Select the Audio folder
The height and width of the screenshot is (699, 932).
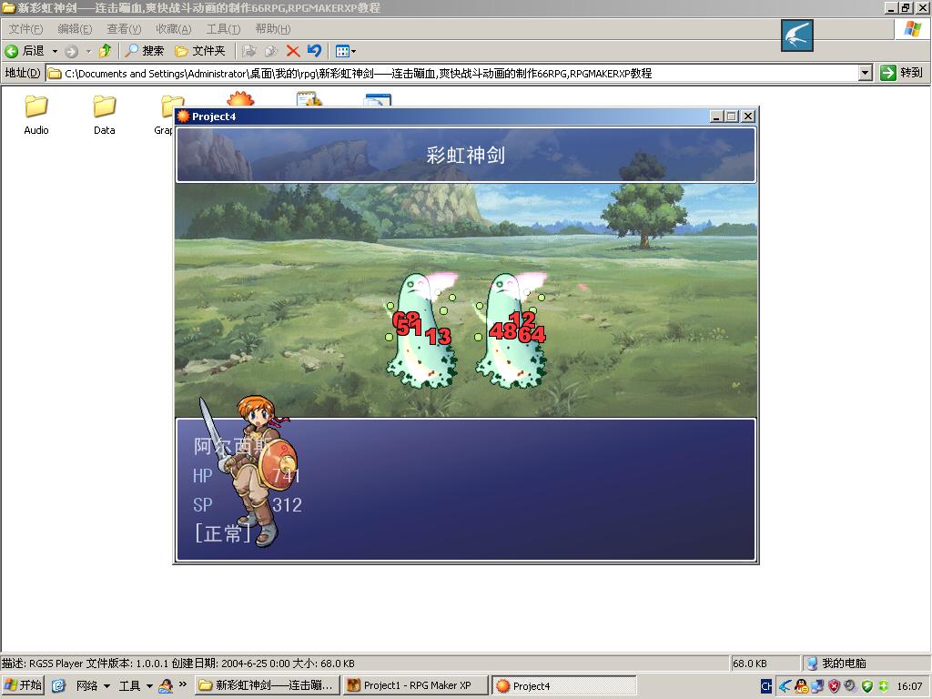36,115
